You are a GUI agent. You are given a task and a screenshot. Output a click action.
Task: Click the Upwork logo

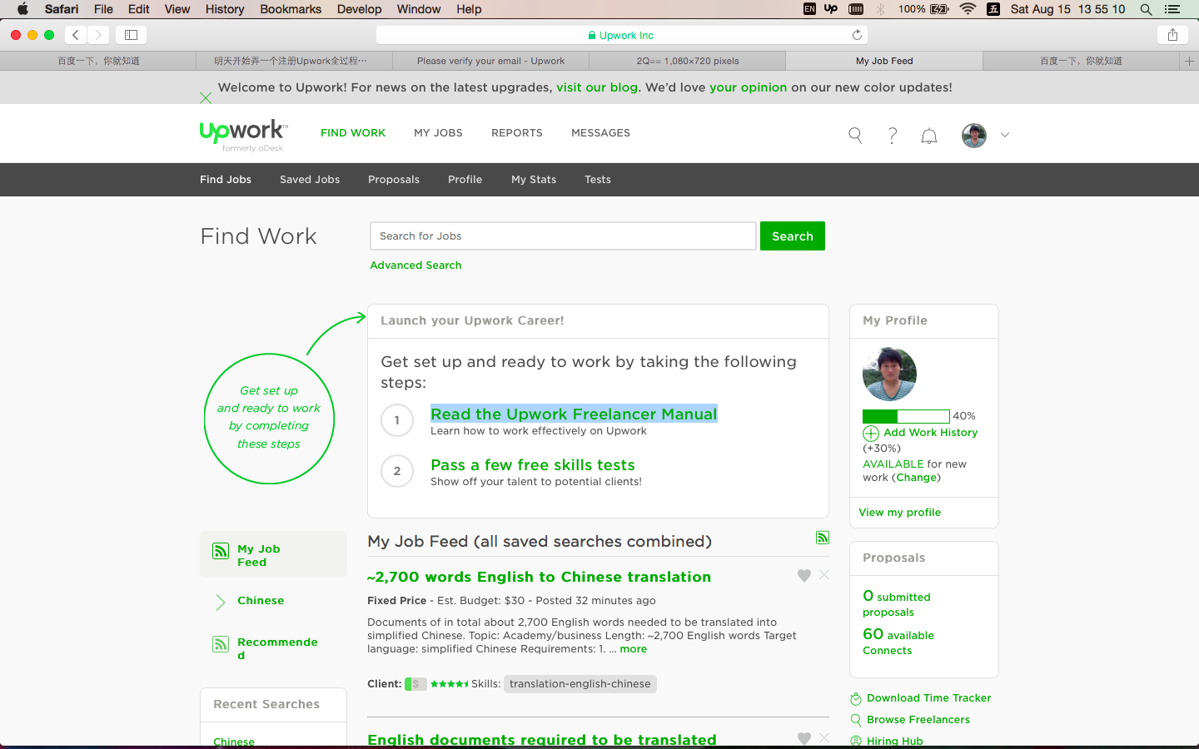pyautogui.click(x=241, y=131)
